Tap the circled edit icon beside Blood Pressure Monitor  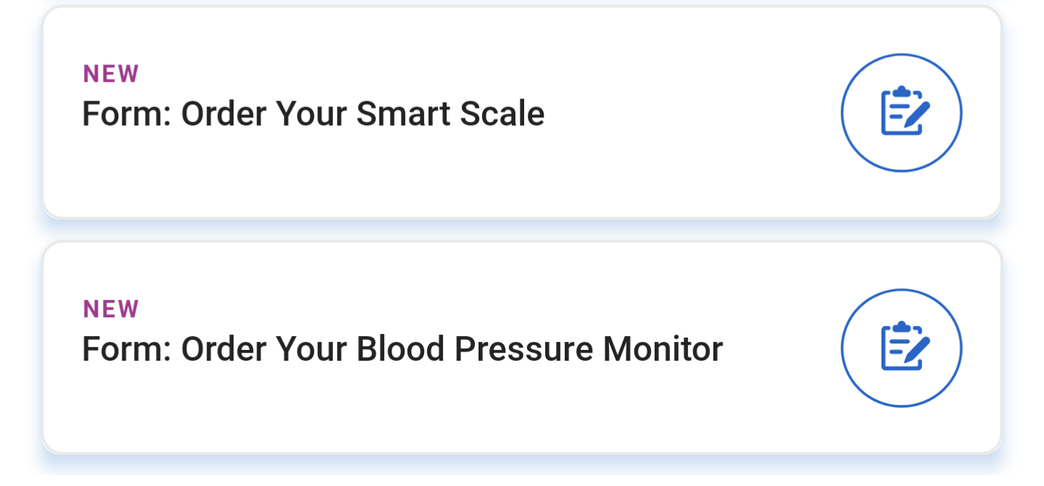[x=901, y=348]
